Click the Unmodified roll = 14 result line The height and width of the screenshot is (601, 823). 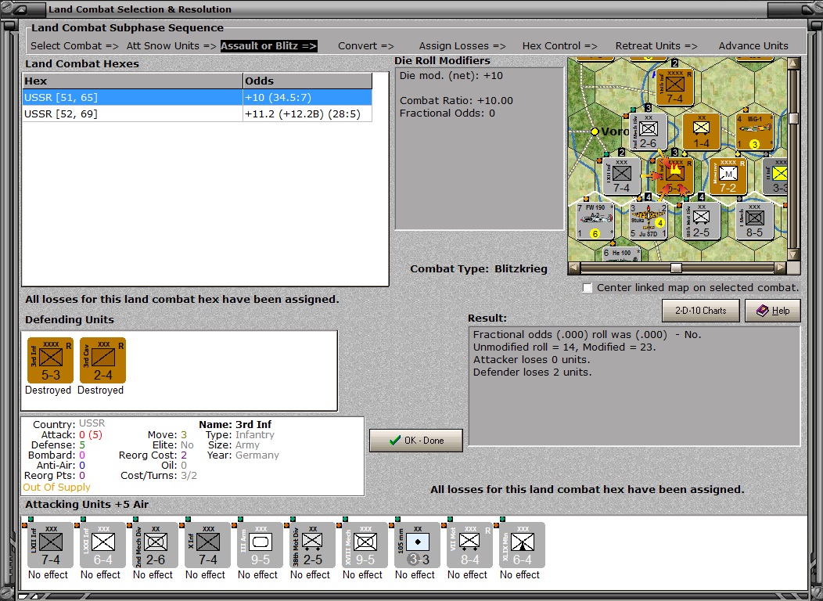(564, 347)
